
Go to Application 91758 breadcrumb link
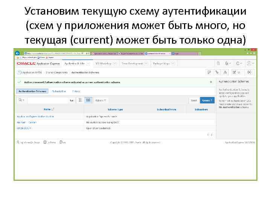pyautogui.click(x=32, y=73)
